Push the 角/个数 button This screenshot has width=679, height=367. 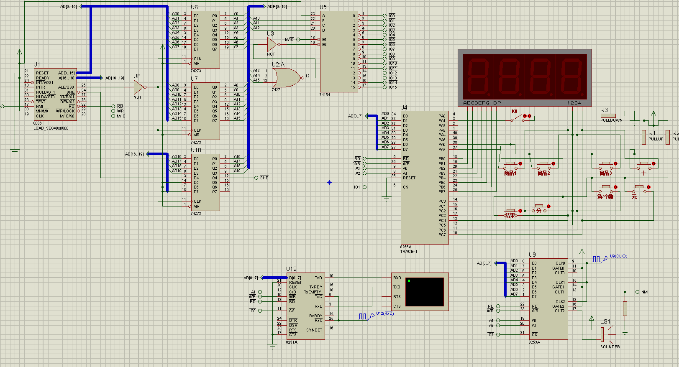(606, 189)
